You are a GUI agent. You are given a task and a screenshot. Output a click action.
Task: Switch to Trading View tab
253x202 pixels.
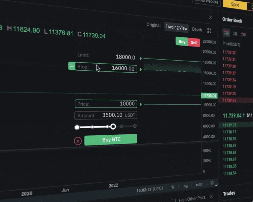[x=177, y=28]
